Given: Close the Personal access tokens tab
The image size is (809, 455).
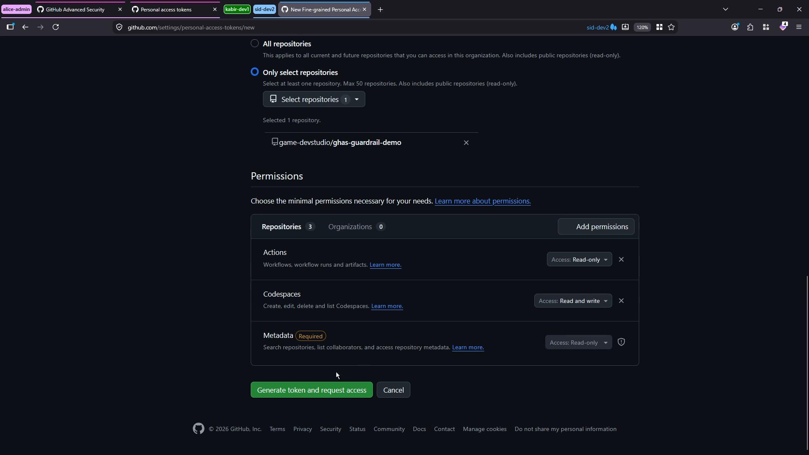Looking at the screenshot, I should [x=214, y=9].
